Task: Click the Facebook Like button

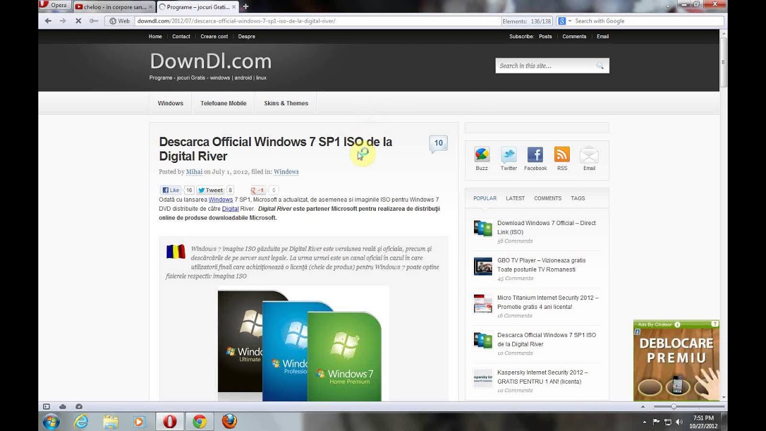Action: (x=171, y=190)
